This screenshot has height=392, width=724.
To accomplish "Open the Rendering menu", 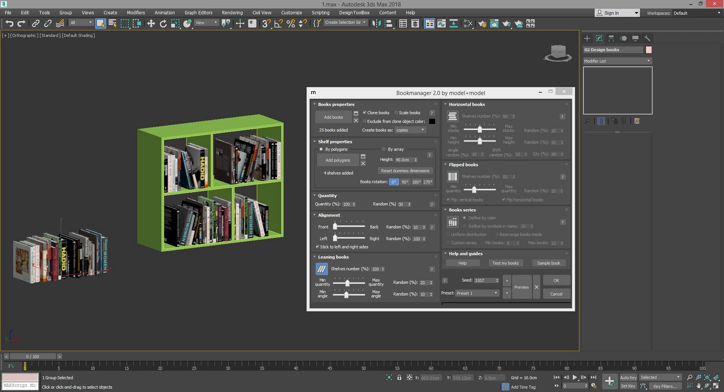I will tap(232, 12).
